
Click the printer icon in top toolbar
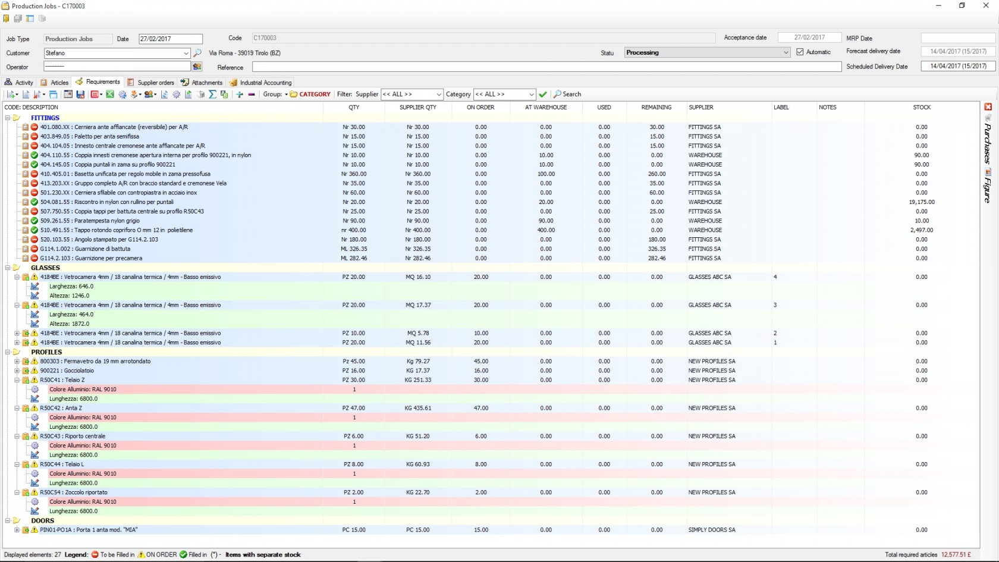(18, 18)
